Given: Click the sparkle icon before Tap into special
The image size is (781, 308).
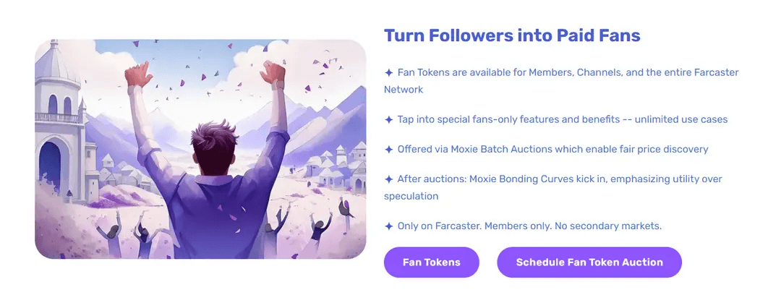Looking at the screenshot, I should pyautogui.click(x=388, y=119).
